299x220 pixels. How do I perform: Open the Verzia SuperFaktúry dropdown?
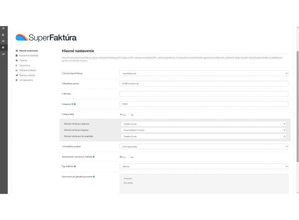tap(204, 73)
